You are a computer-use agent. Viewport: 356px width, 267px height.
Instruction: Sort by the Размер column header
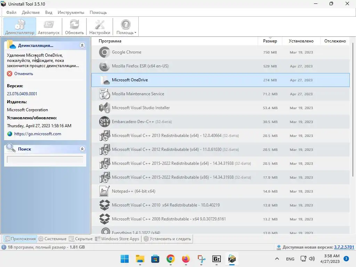(x=270, y=41)
